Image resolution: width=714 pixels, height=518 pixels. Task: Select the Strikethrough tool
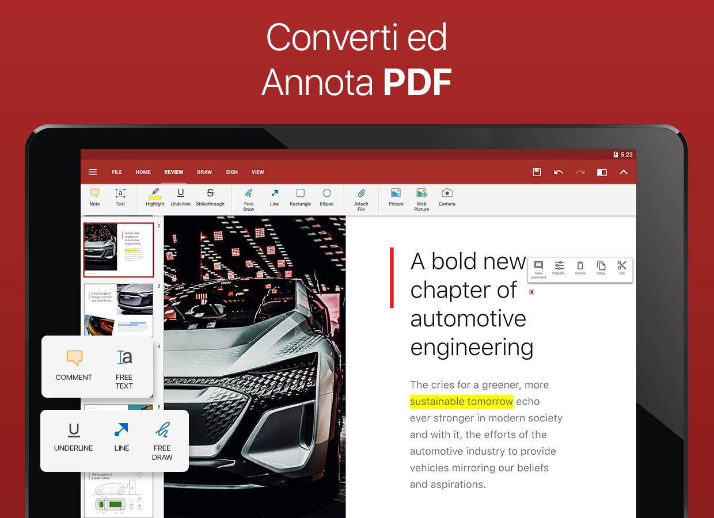click(x=210, y=197)
